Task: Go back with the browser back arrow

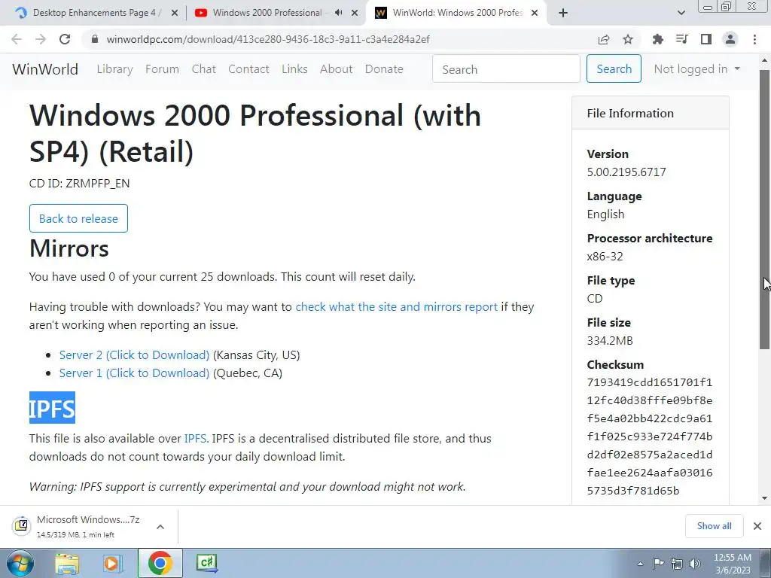Action: 17,39
